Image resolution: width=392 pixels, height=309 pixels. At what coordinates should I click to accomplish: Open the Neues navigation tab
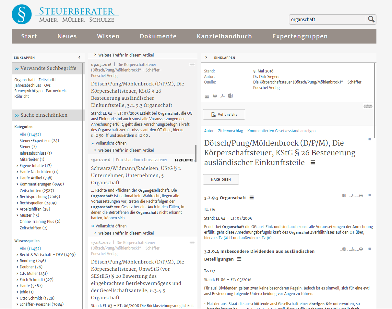click(67, 36)
